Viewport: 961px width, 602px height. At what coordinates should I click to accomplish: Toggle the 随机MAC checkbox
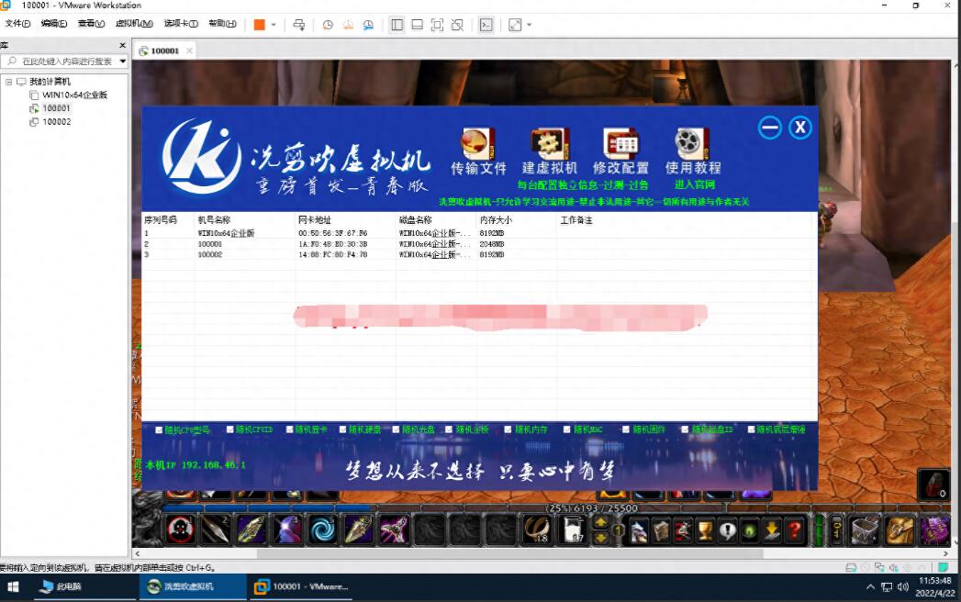pyautogui.click(x=567, y=429)
